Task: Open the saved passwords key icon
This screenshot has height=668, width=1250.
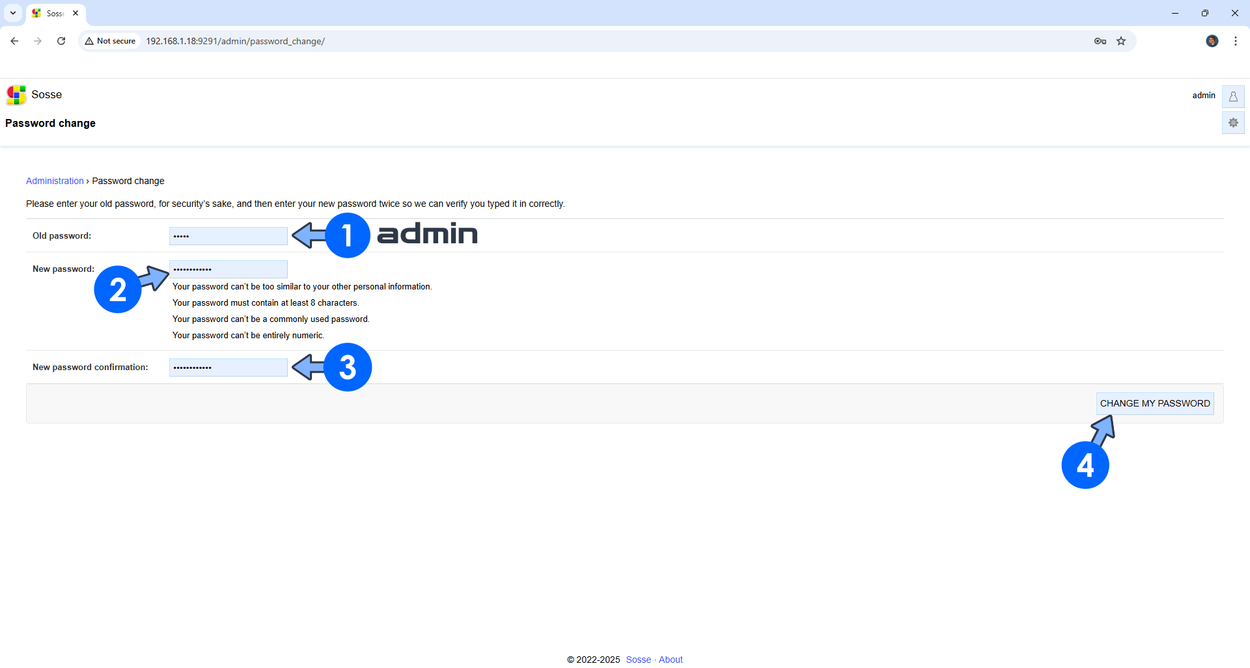Action: pyautogui.click(x=1100, y=41)
